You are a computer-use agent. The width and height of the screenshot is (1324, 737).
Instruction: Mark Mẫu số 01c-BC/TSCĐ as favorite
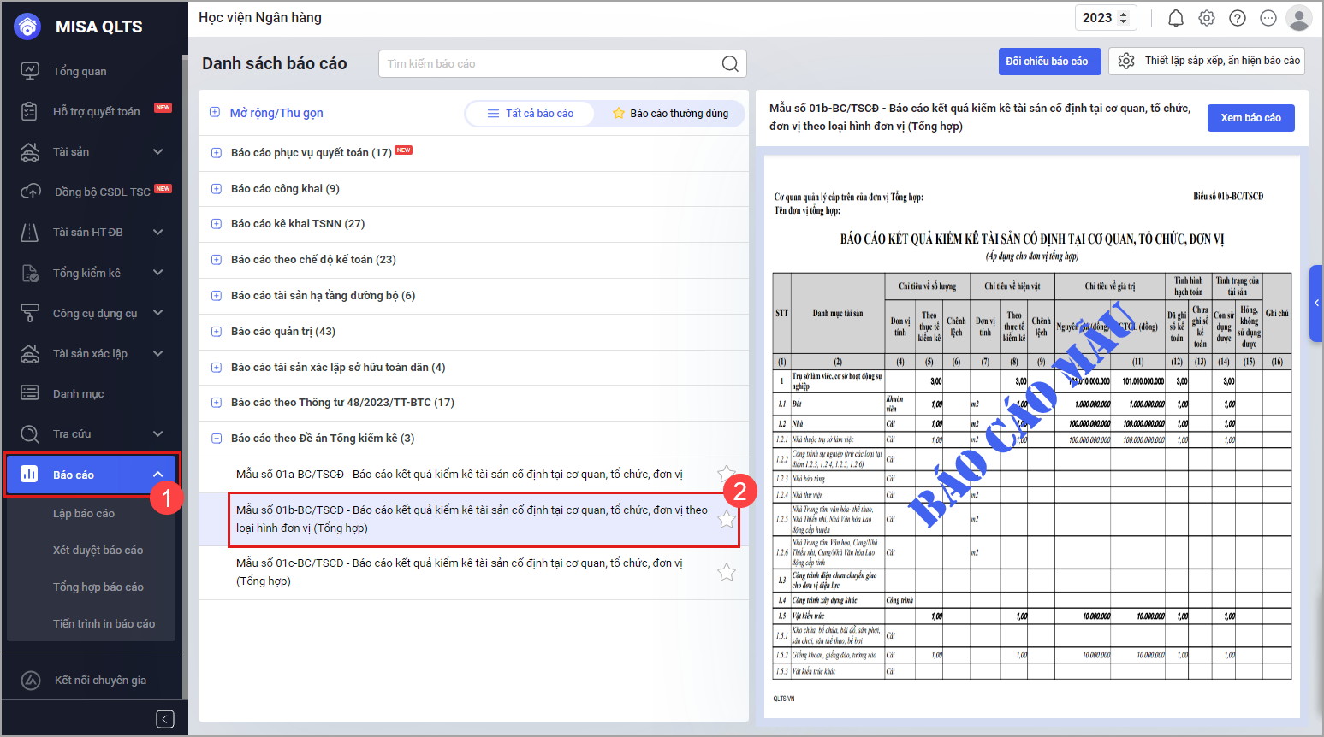coord(726,572)
